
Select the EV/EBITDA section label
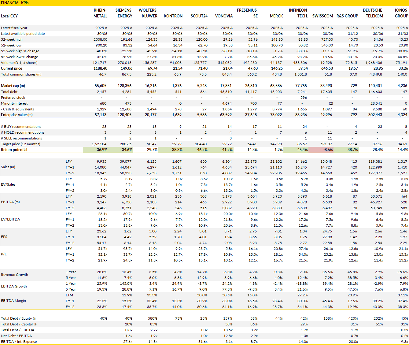(x=10, y=220)
